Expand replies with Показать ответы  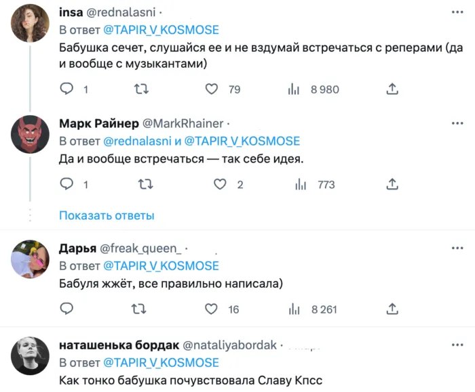pos(107,215)
